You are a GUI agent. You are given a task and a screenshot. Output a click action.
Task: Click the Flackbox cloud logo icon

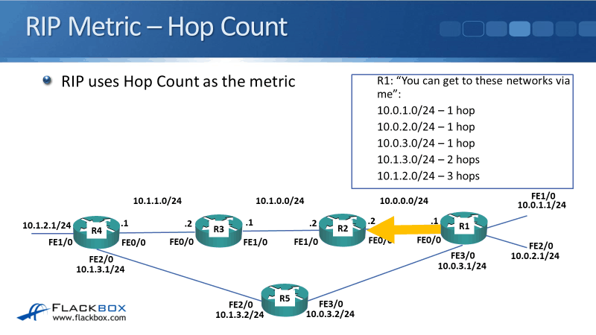(34, 312)
